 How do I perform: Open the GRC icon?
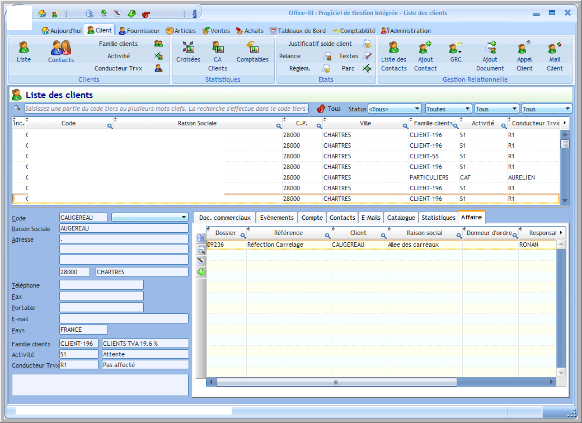click(456, 48)
